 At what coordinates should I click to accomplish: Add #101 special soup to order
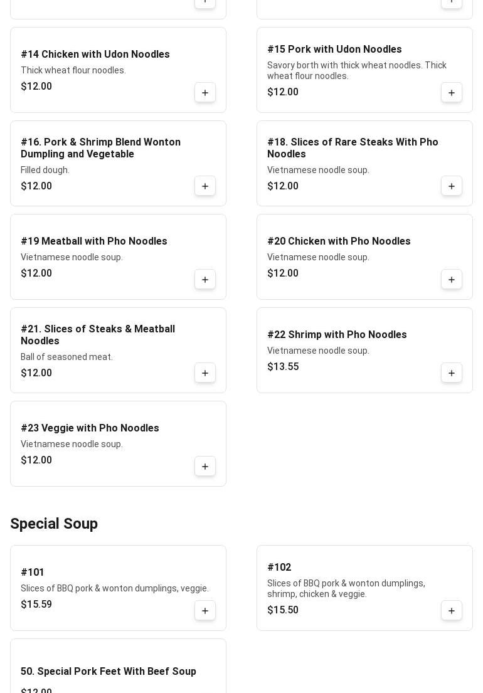[x=205, y=611]
